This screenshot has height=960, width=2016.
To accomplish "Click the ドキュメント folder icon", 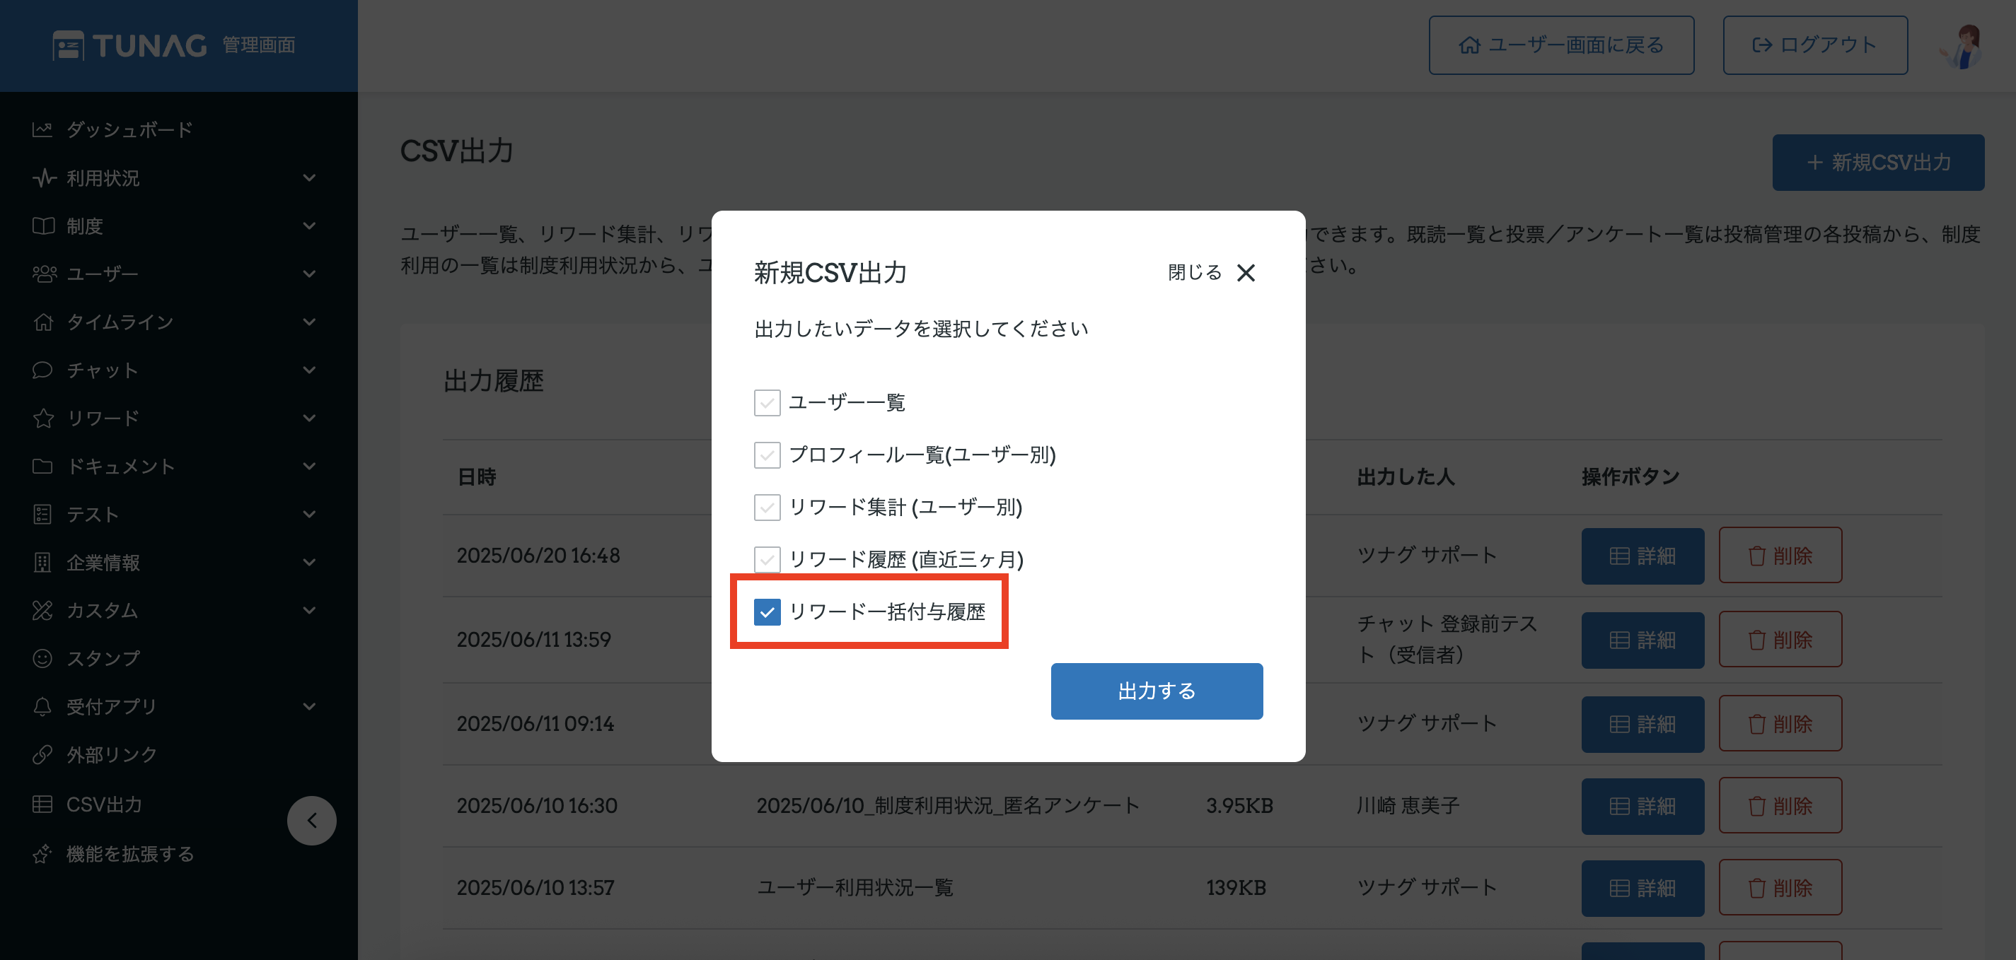I will tap(42, 467).
